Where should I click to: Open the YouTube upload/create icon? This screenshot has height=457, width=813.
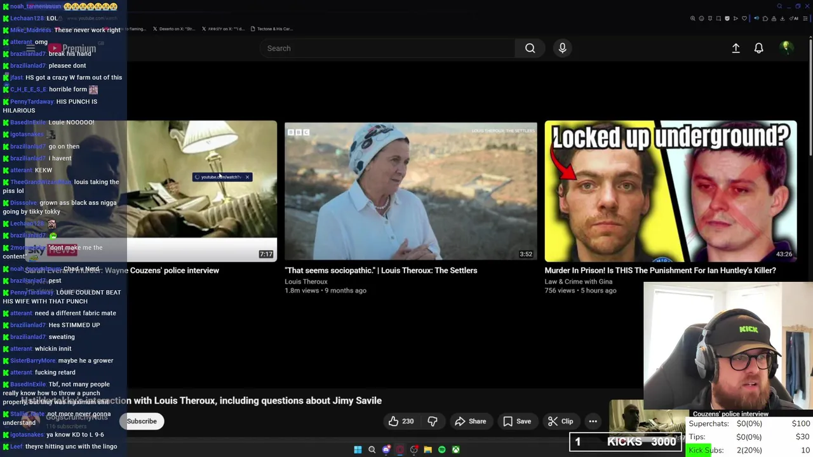pos(736,48)
